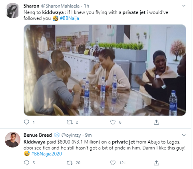The height and width of the screenshot is (169, 193).
Task: Click the Sharon display name
Action: (32, 6)
